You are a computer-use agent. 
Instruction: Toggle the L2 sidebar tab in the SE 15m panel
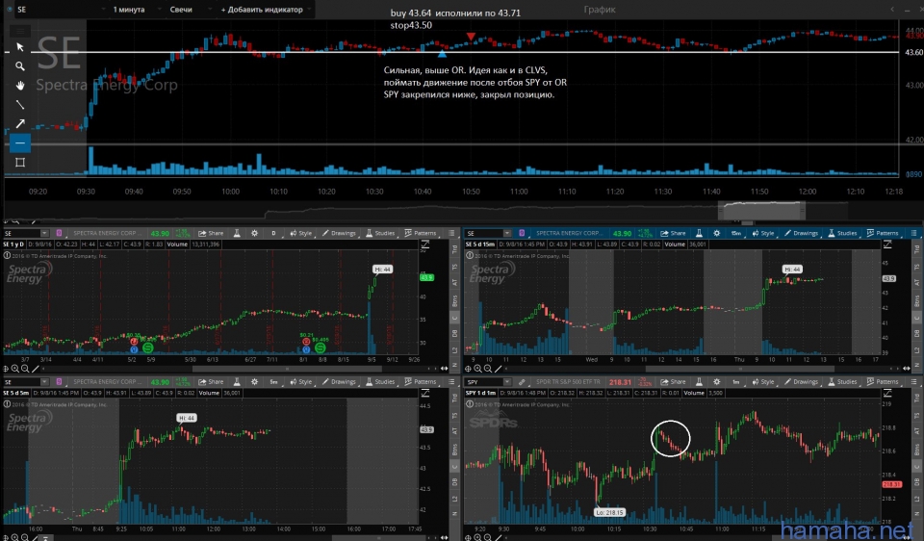917,350
